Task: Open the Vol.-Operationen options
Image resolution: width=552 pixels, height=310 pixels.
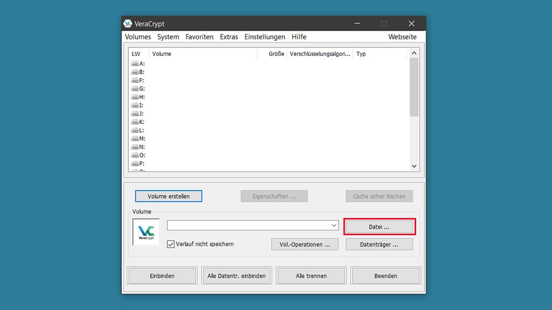Action: (x=305, y=244)
